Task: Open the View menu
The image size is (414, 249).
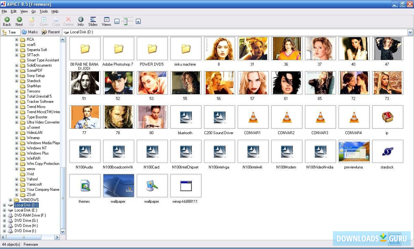Action: tap(24, 11)
